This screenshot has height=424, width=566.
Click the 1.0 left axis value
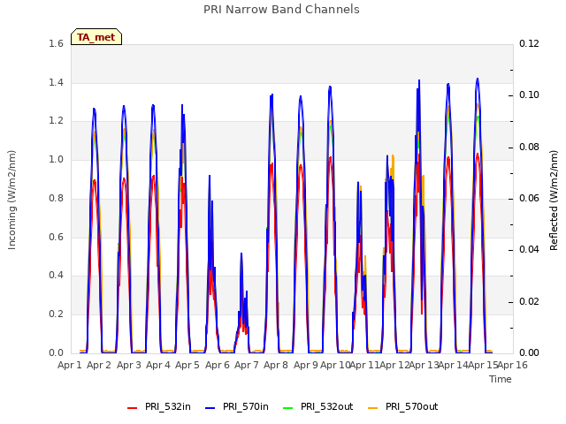56,159
